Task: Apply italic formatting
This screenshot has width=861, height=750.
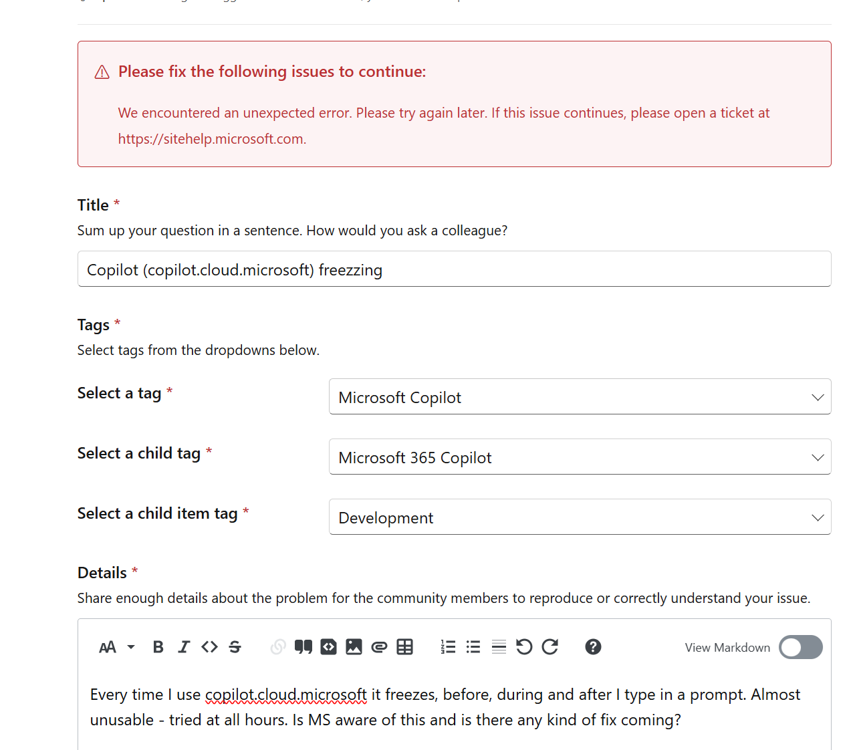Action: click(184, 647)
